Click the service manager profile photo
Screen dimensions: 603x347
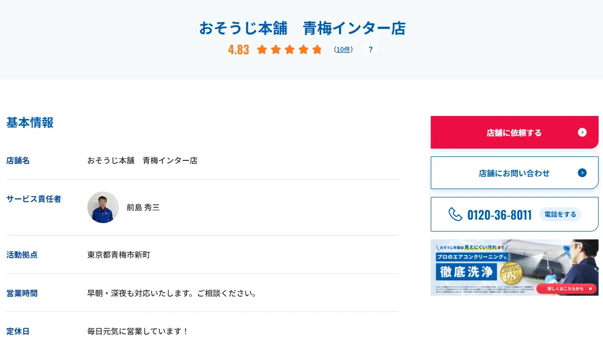[x=103, y=207]
